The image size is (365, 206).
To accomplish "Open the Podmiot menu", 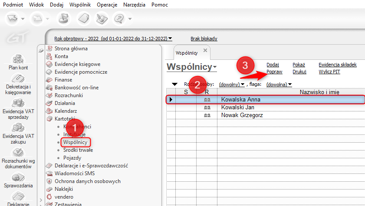I will (x=13, y=5).
